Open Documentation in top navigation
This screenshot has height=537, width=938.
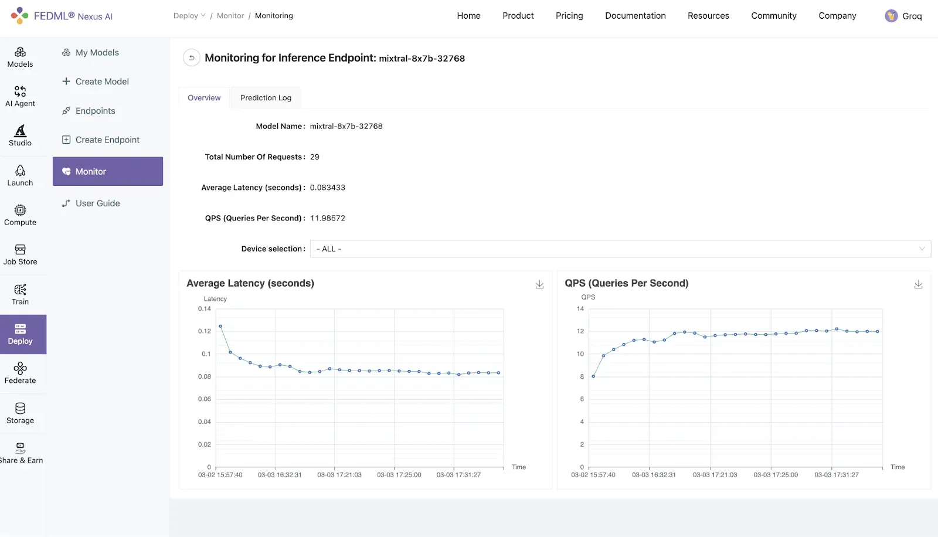click(x=635, y=16)
